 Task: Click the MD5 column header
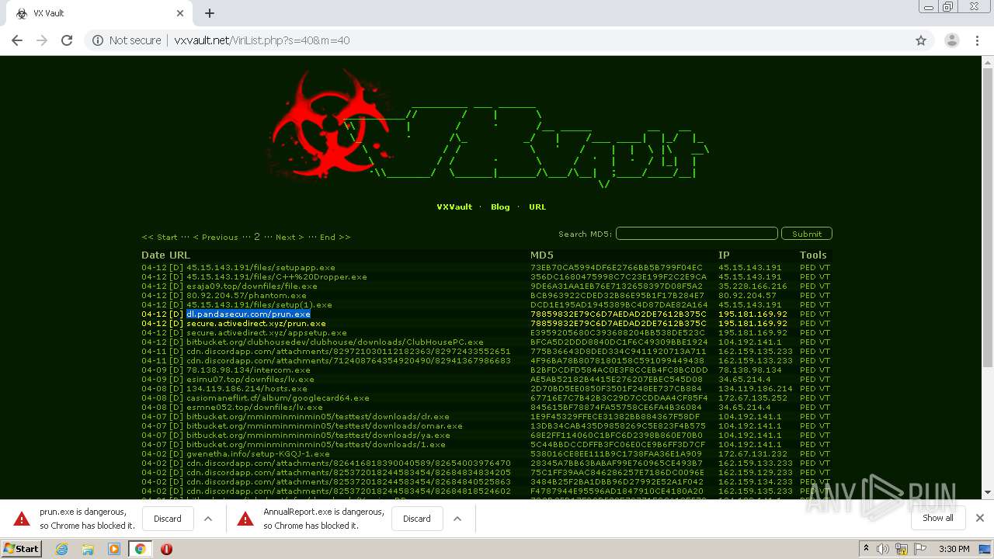542,255
